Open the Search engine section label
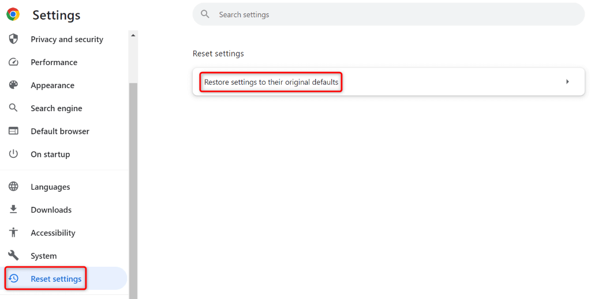The width and height of the screenshot is (591, 299). pyautogui.click(x=57, y=108)
